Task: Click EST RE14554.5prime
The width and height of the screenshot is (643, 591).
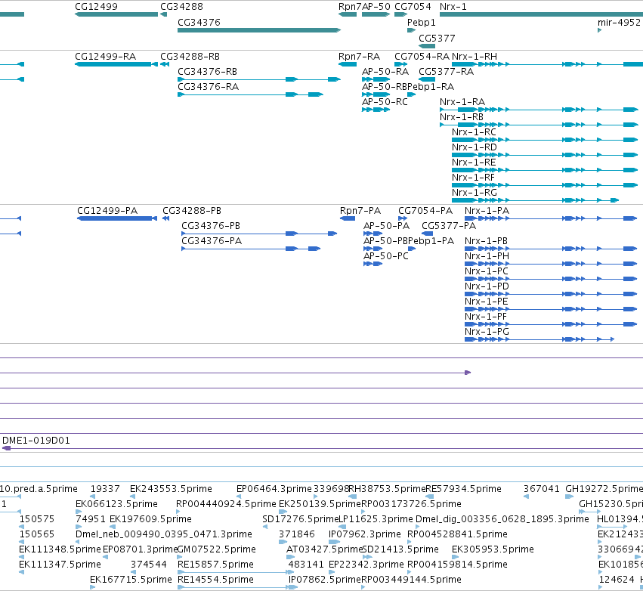Action: click(215, 580)
